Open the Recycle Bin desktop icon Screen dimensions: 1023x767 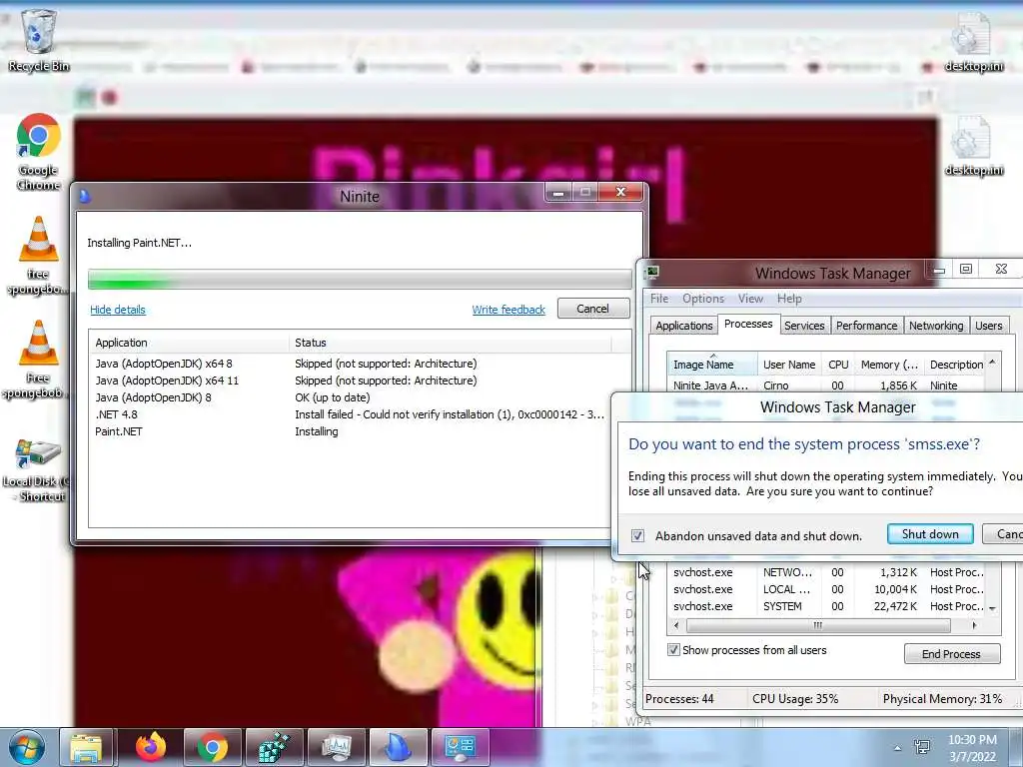(x=39, y=40)
